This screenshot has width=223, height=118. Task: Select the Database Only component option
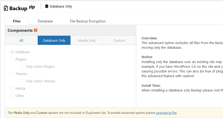click(54, 40)
